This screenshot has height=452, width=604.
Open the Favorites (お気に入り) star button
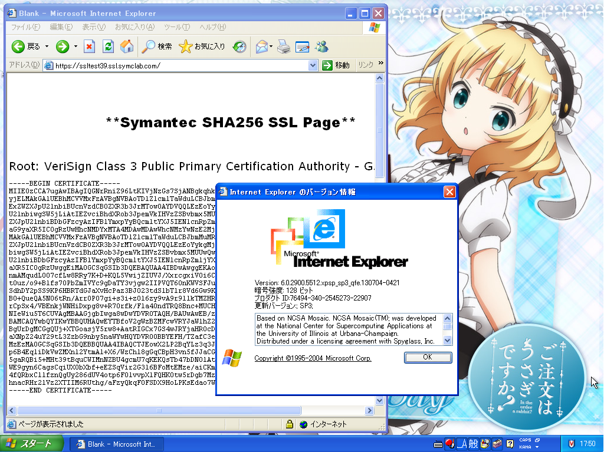pyautogui.click(x=202, y=47)
